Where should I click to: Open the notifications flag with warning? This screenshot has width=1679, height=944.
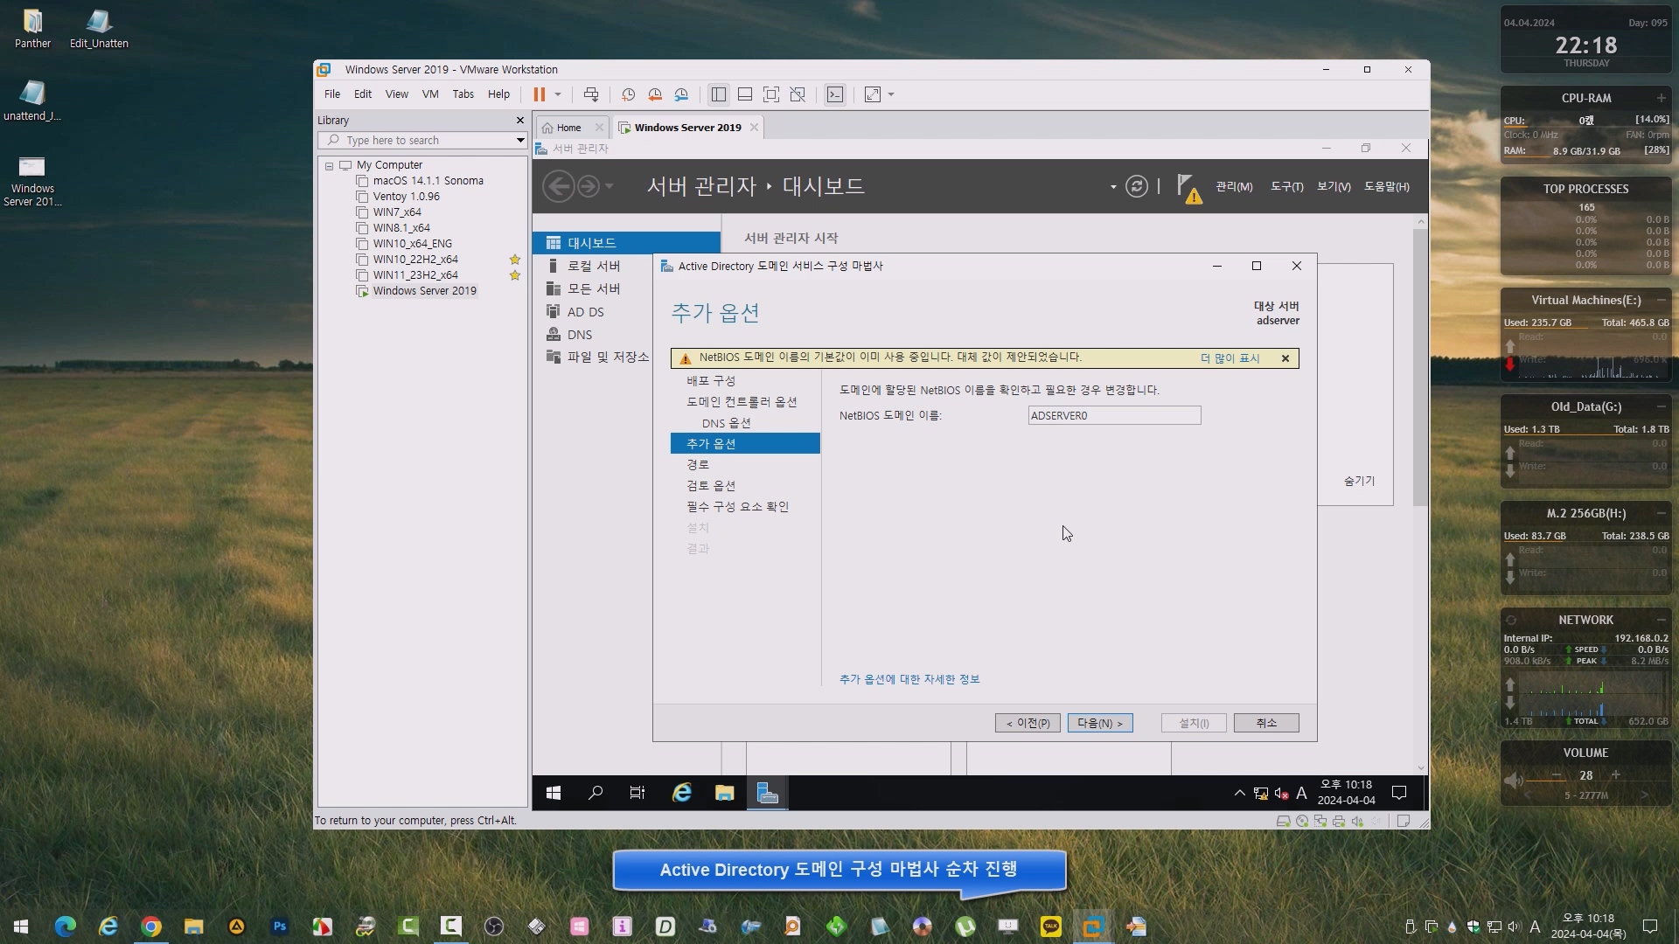point(1188,188)
